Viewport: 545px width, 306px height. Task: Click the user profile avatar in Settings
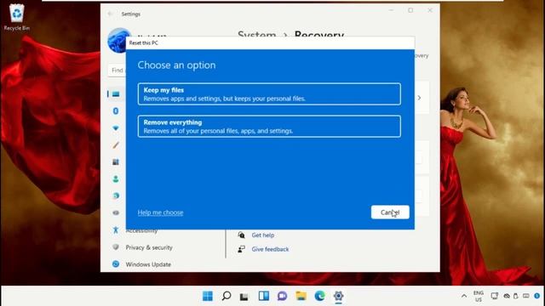coord(118,40)
